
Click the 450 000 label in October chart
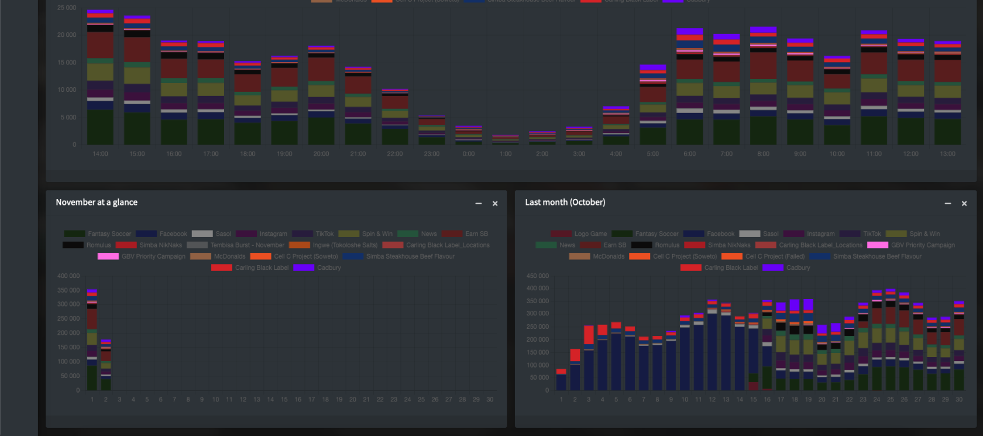pos(538,276)
